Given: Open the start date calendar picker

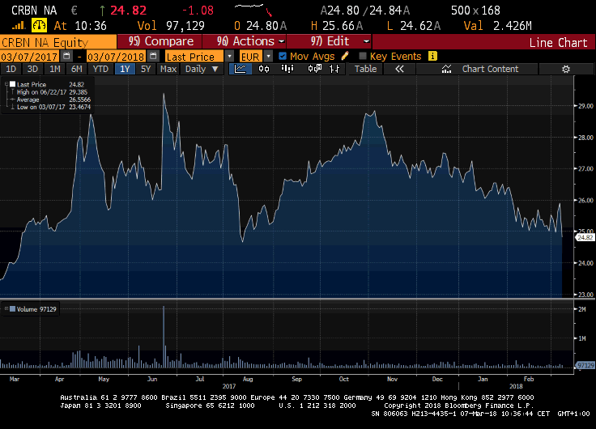Looking at the screenshot, I should pyautogui.click(x=66, y=57).
